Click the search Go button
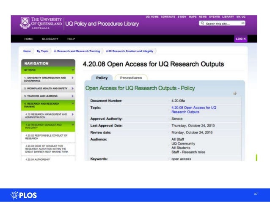The width and height of the screenshot is (270, 202). tap(242, 23)
